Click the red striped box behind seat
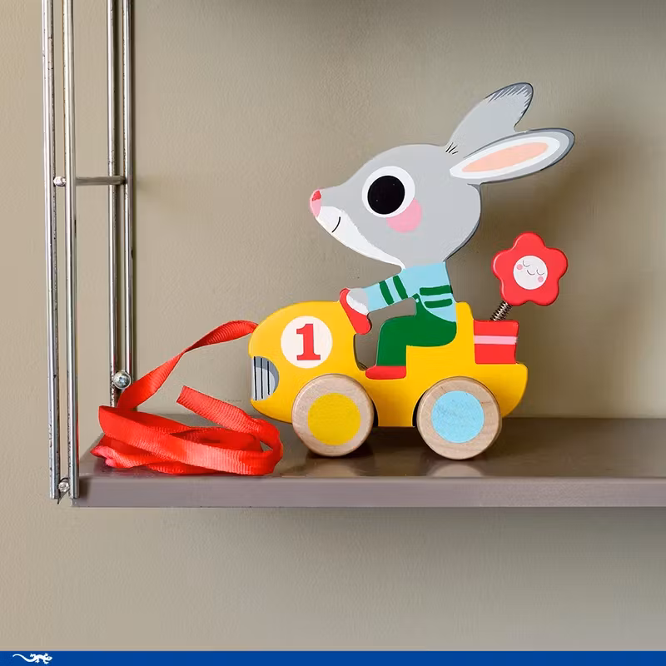 pos(496,341)
